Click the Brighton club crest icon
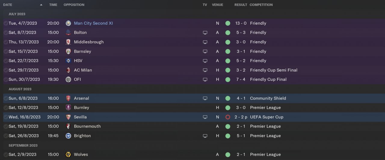 click(x=68, y=136)
